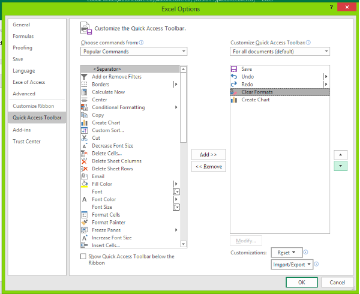This screenshot has width=360, height=294.
Task: Click the Delete Sheet Rows icon
Action: 84,169
